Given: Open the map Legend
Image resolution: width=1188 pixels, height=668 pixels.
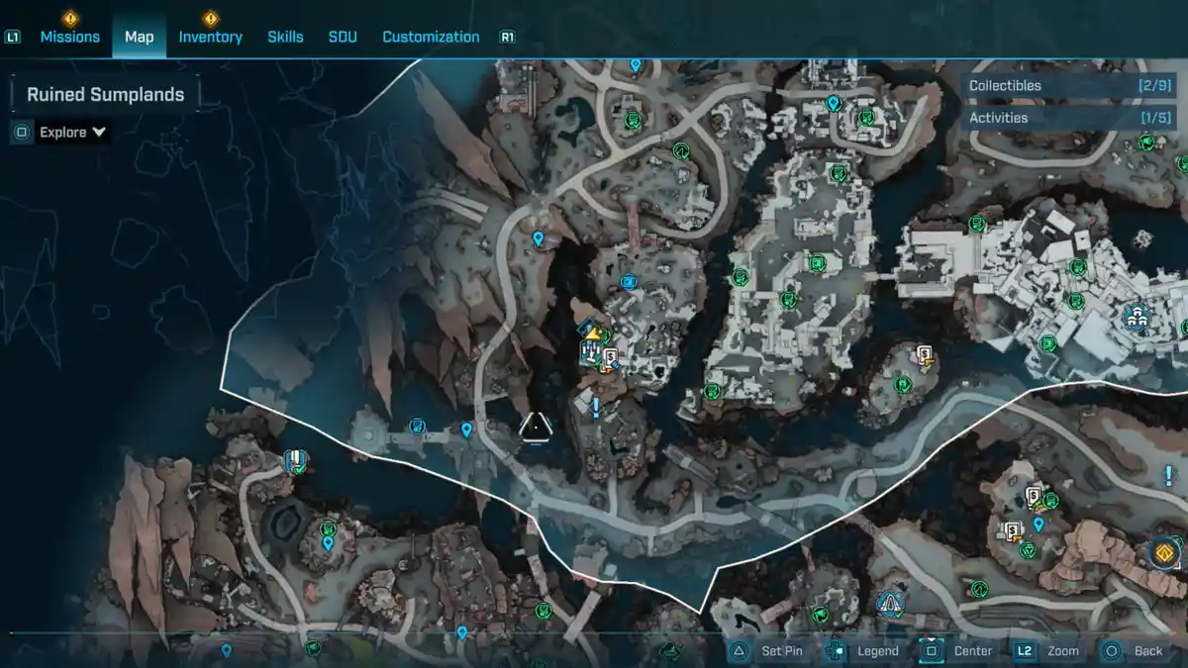Looking at the screenshot, I should click(877, 651).
